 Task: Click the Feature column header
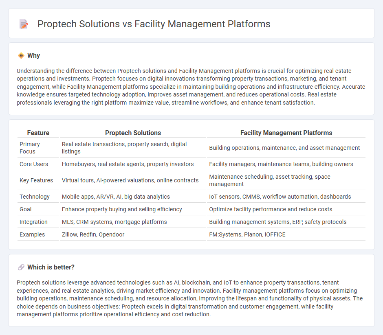(x=38, y=133)
